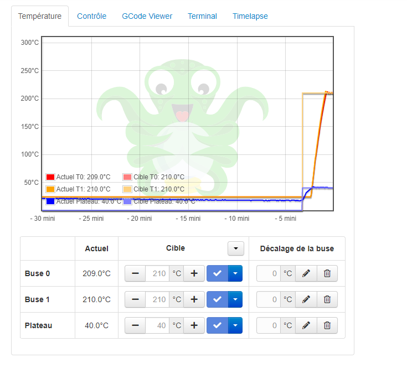Decrease Buse 1 target with minus icon
The height and width of the screenshot is (368, 407).
click(135, 299)
